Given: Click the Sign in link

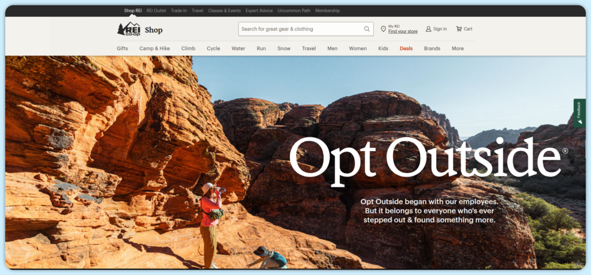Looking at the screenshot, I should (440, 29).
